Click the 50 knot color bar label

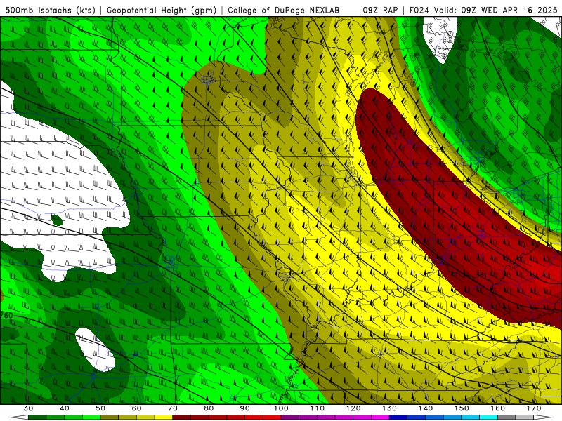click(100, 408)
